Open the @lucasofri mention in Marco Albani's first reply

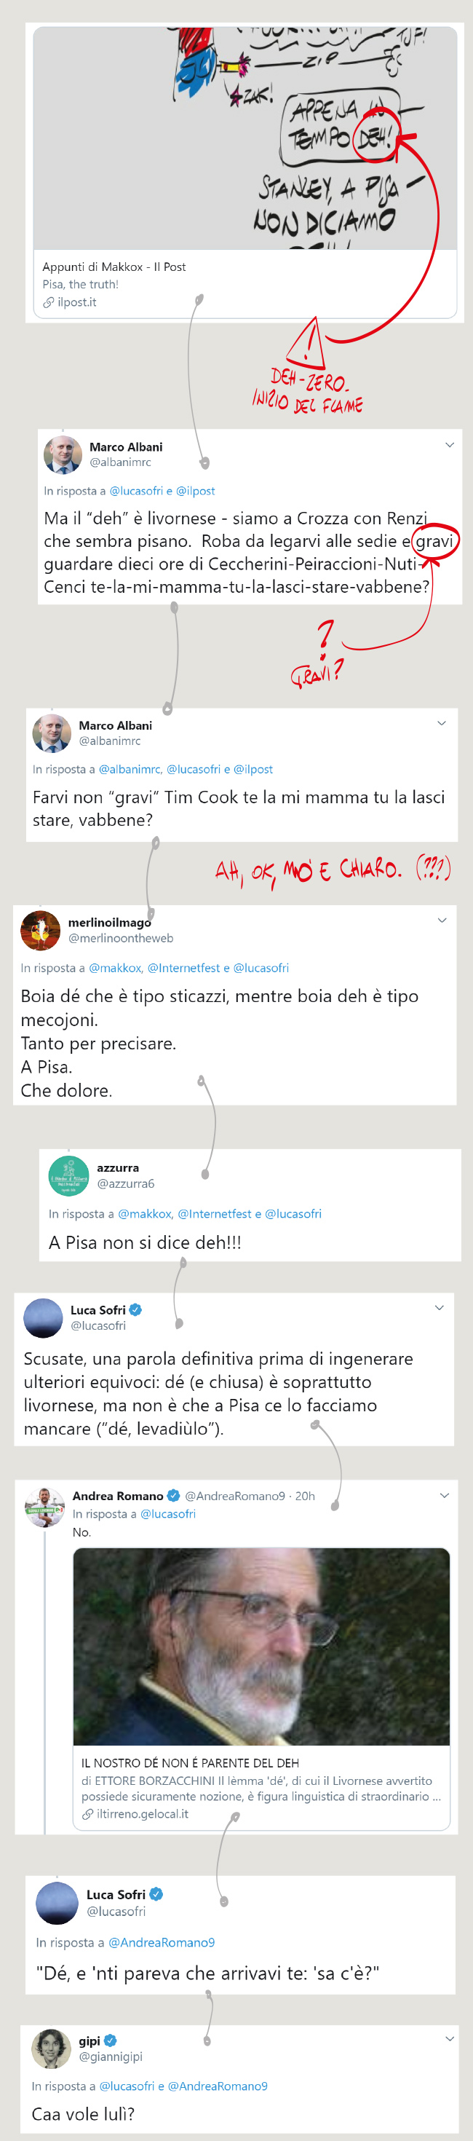(x=136, y=492)
